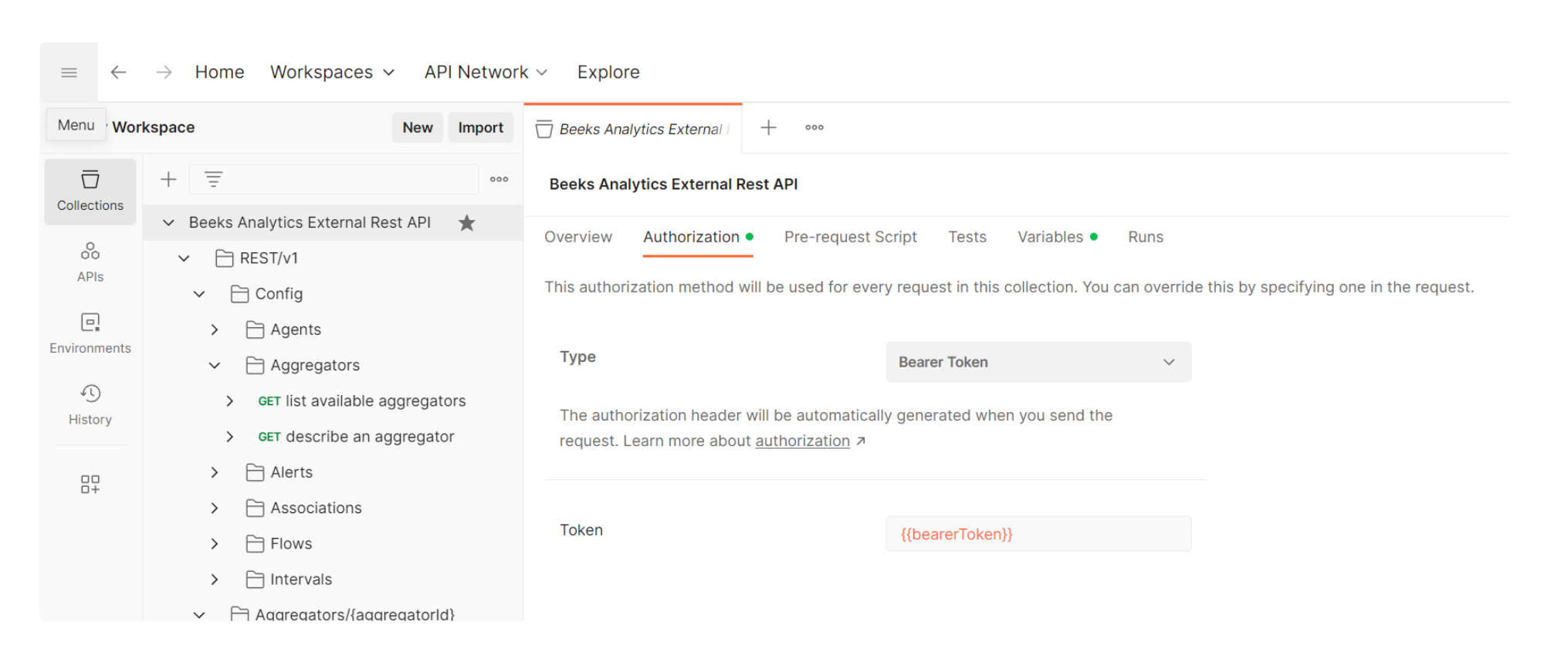1544x652 pixels.
Task: Click the Flows folder icon
Action: pyautogui.click(x=255, y=544)
